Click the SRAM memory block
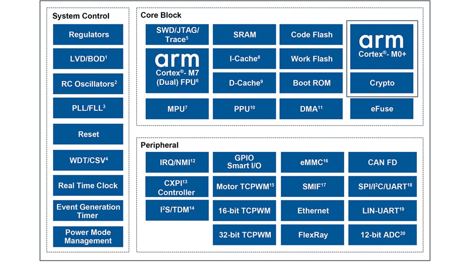470x263 pixels. pyautogui.click(x=244, y=34)
